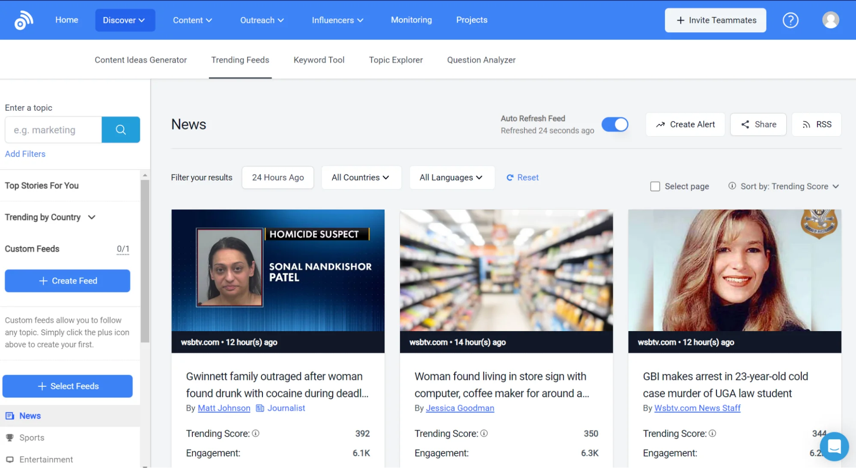Click the Journalist badge icon by Matt Johnson
The image size is (856, 468).
[x=260, y=408]
